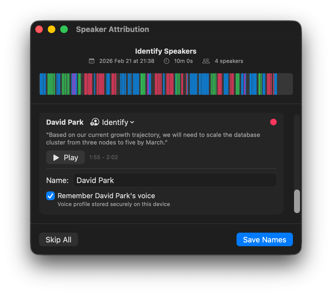The height and width of the screenshot is (295, 332).
Task: Play David Park's audio sample
Action: [65, 157]
